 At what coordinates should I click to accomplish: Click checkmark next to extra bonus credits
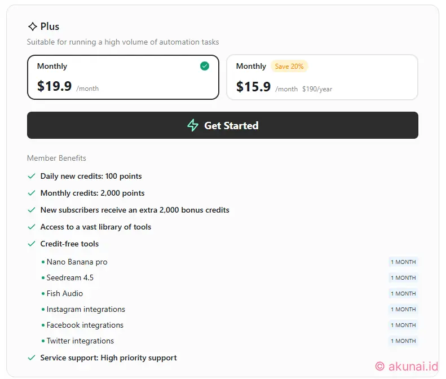coord(32,210)
